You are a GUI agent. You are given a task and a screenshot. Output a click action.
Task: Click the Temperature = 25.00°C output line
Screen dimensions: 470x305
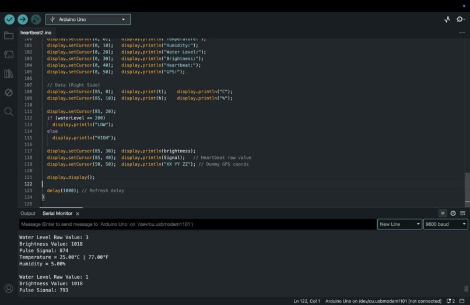coord(64,257)
